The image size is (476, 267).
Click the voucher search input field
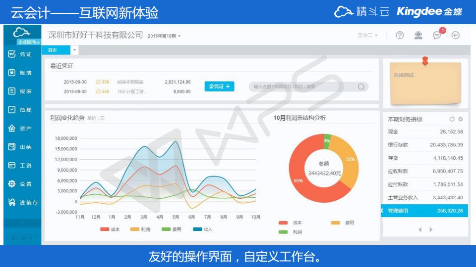[x=303, y=87]
